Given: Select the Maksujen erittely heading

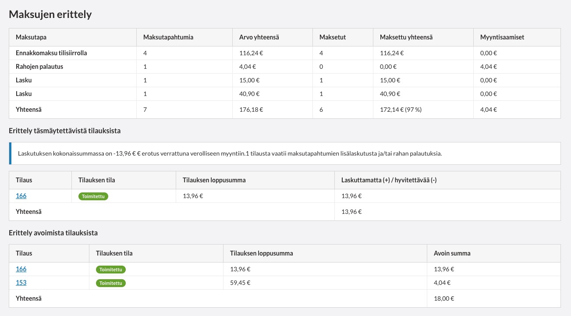Looking at the screenshot, I should 50,14.
